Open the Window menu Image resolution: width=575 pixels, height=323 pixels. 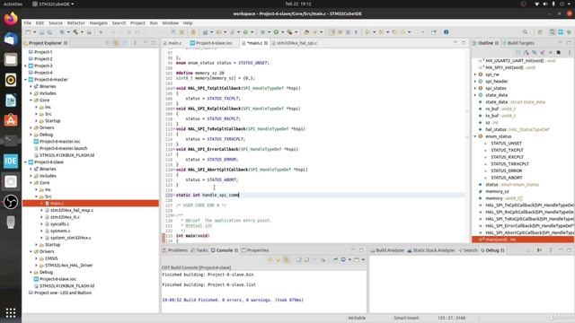tap(170, 22)
